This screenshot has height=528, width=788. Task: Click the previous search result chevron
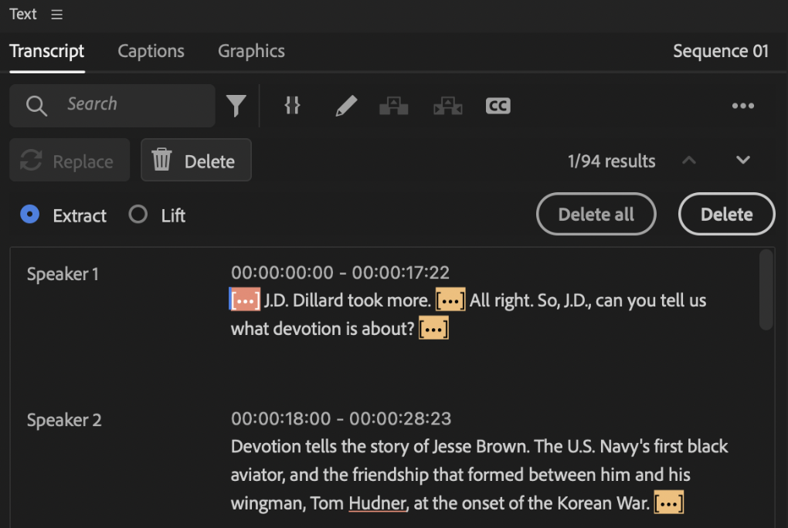(x=688, y=160)
